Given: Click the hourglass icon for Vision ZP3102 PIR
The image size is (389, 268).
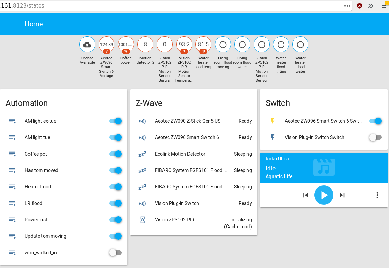Looking at the screenshot, I should click(142, 220).
